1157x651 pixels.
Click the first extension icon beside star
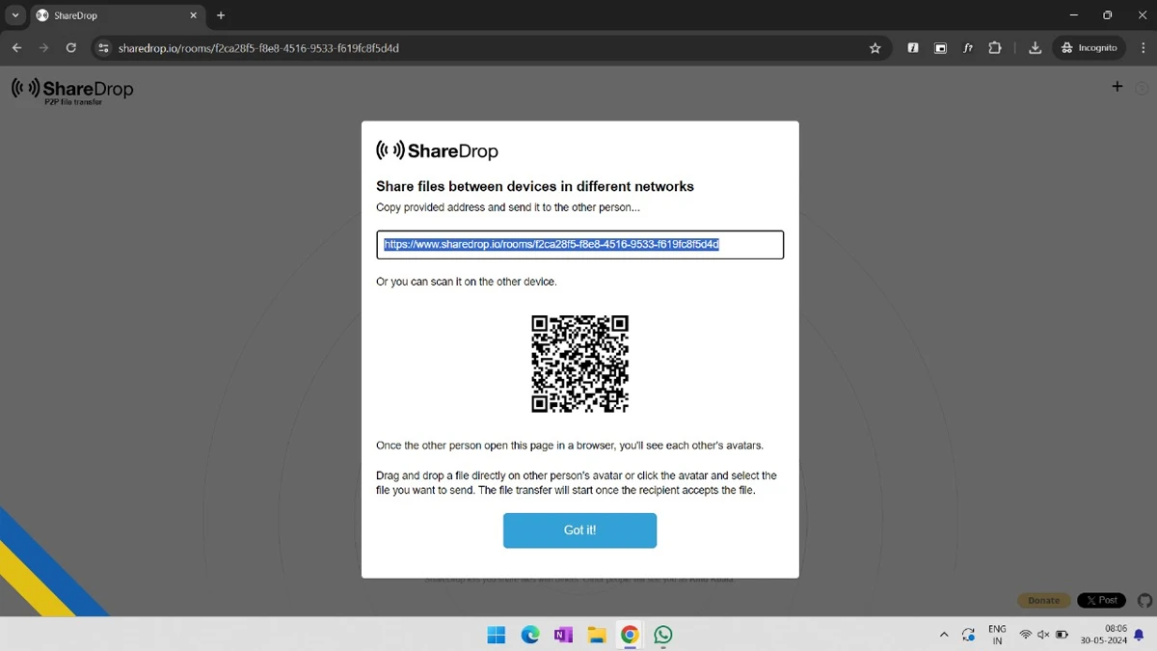[x=913, y=48]
